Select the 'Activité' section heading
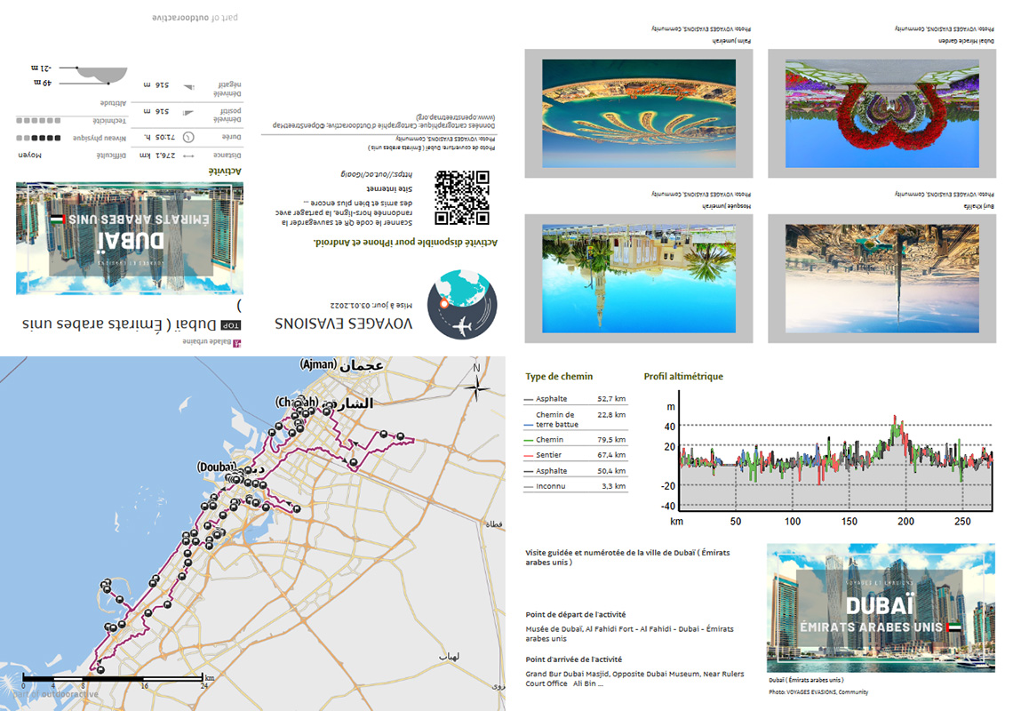Viewport: 1013px width, 711px height. 225,172
